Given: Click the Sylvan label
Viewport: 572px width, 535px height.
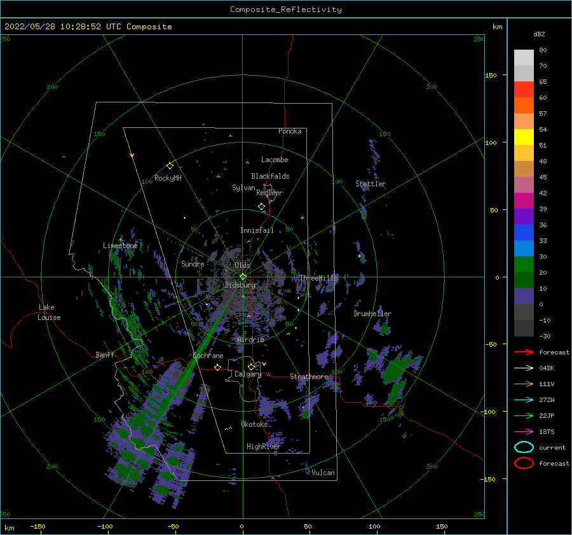Looking at the screenshot, I should (243, 188).
